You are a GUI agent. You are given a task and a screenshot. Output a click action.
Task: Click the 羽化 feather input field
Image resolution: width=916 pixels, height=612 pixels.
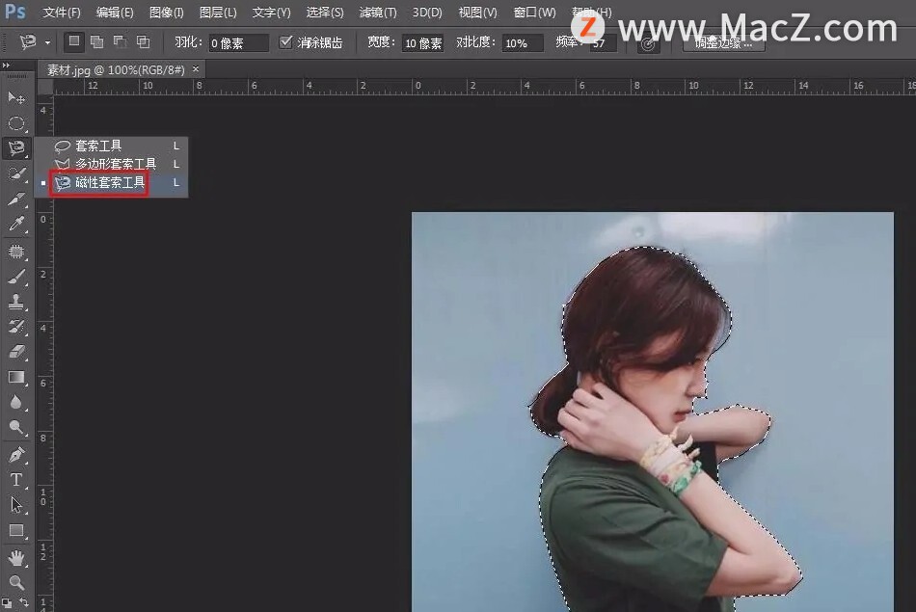coord(238,43)
